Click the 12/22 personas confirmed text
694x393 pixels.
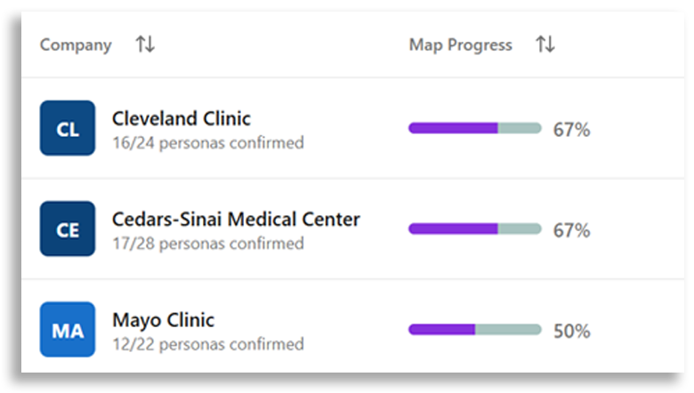point(208,344)
